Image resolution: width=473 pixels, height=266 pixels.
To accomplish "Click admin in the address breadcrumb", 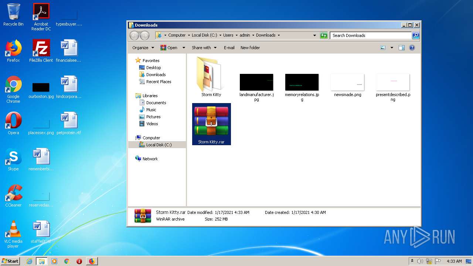I will point(245,35).
